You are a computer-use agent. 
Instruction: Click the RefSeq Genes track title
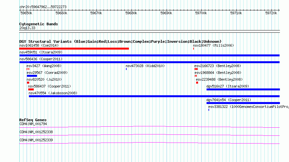click(33, 120)
